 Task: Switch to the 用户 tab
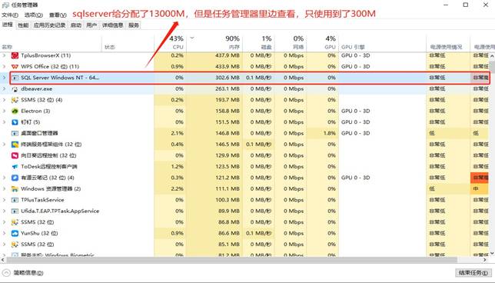pos(91,25)
